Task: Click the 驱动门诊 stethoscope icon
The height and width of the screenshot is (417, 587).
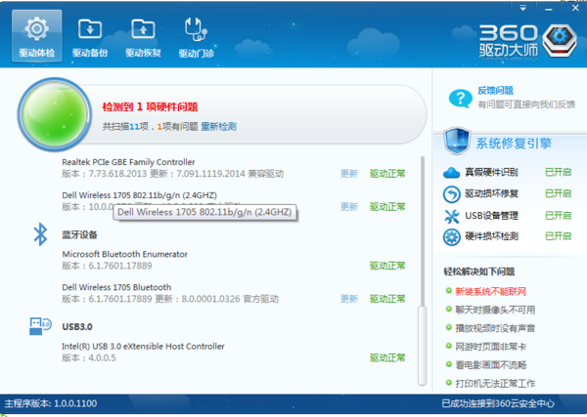Action: point(197,36)
